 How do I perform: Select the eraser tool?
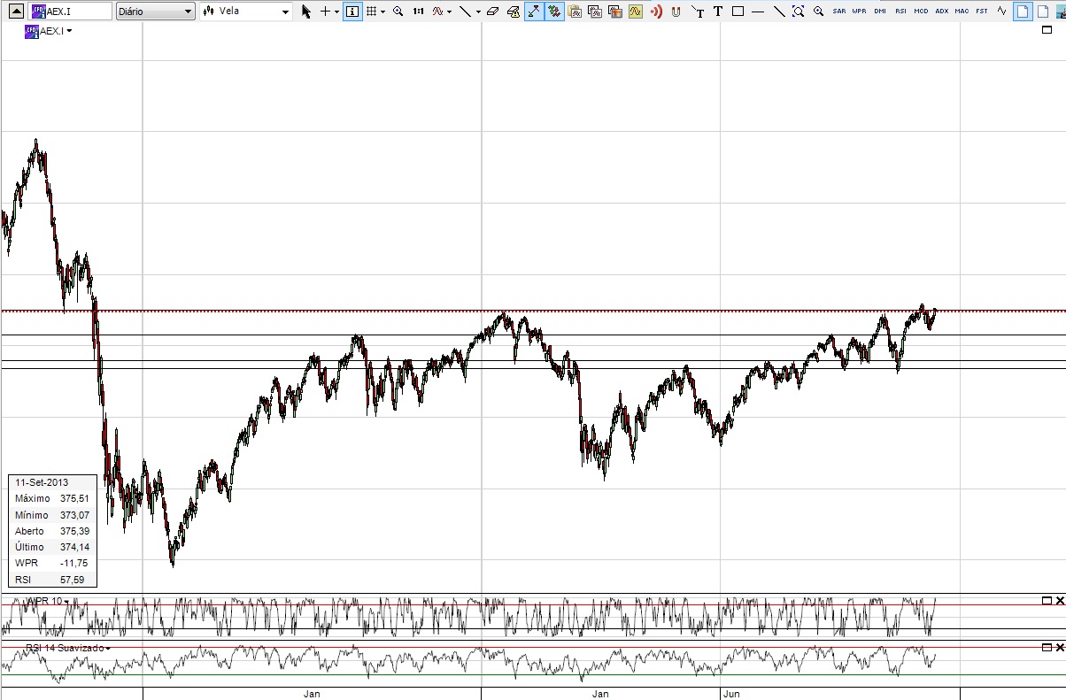click(493, 12)
